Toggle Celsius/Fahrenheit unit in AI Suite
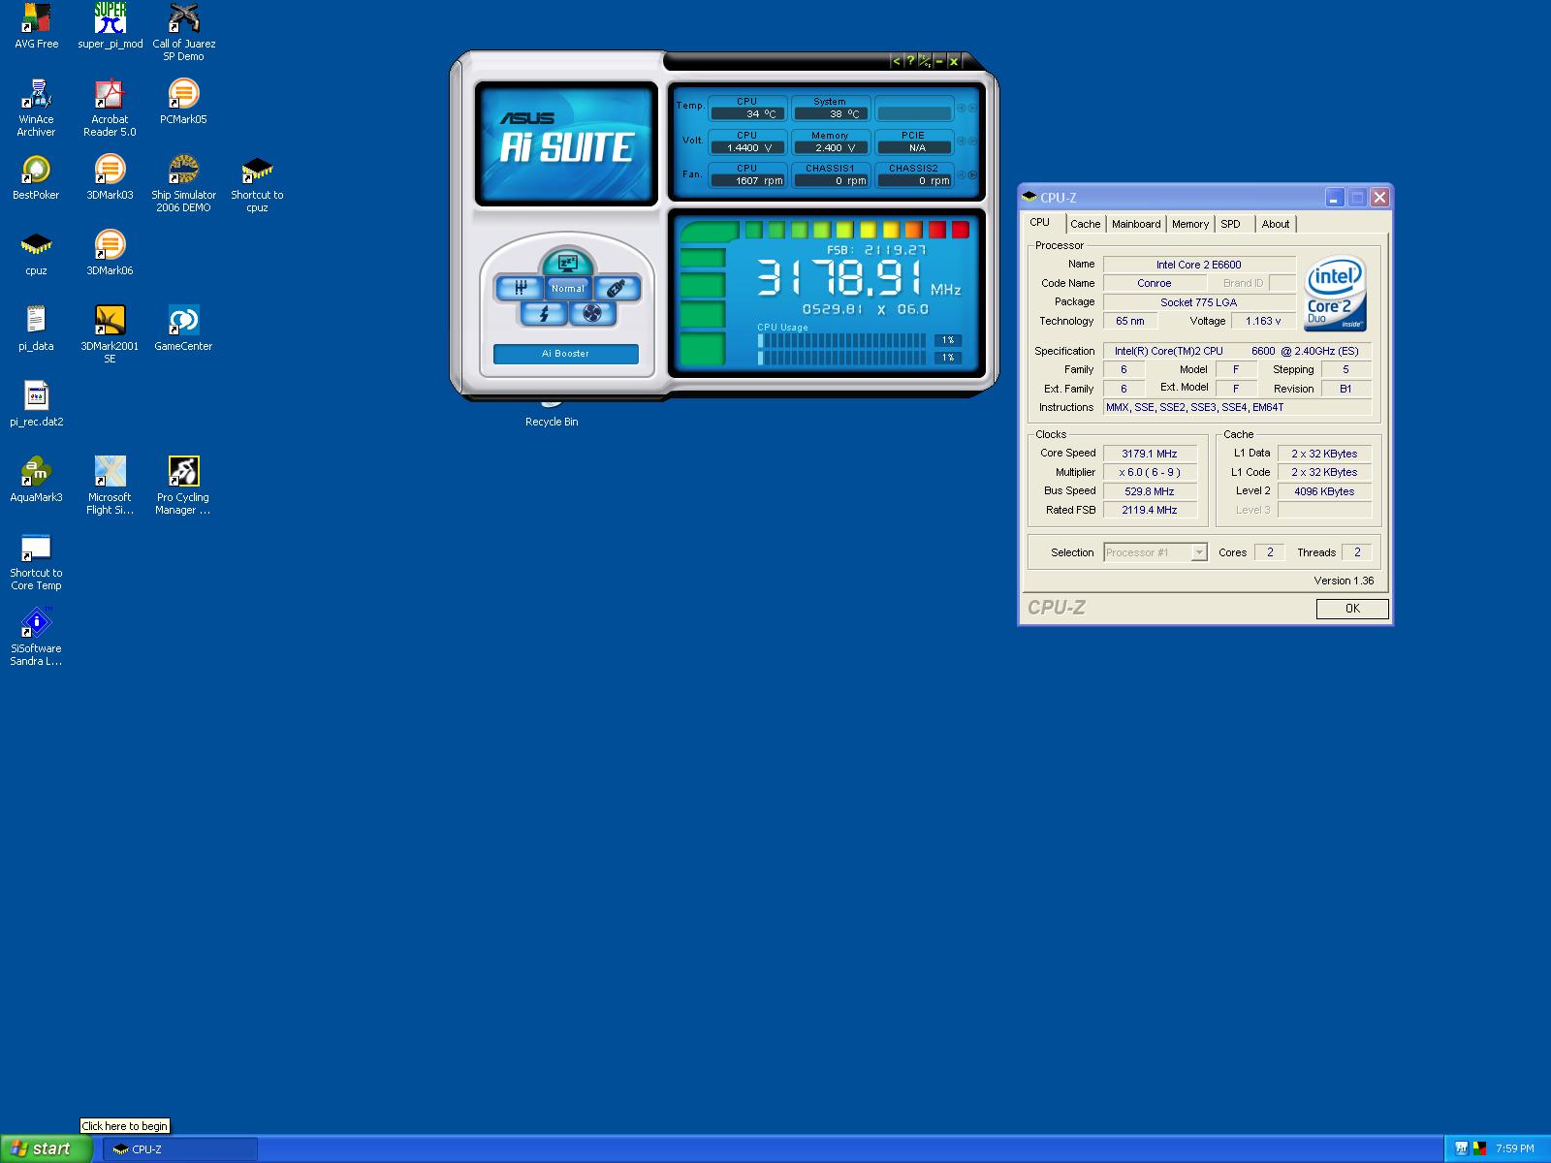 click(925, 61)
